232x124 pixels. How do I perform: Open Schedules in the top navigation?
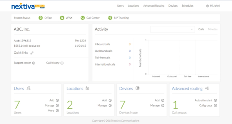[x=187, y=6]
